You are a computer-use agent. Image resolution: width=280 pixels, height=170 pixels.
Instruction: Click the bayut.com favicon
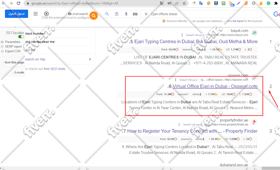coord(254,33)
